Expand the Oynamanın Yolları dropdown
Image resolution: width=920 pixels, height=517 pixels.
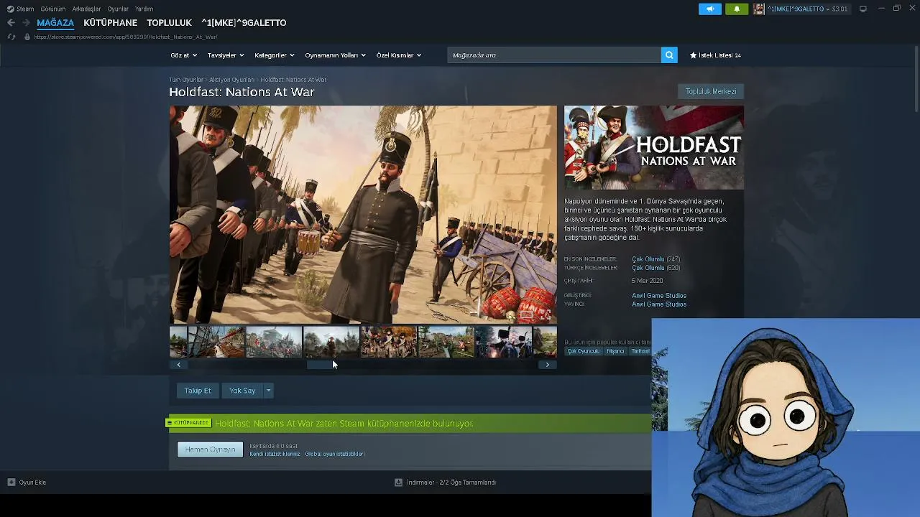[x=335, y=55]
